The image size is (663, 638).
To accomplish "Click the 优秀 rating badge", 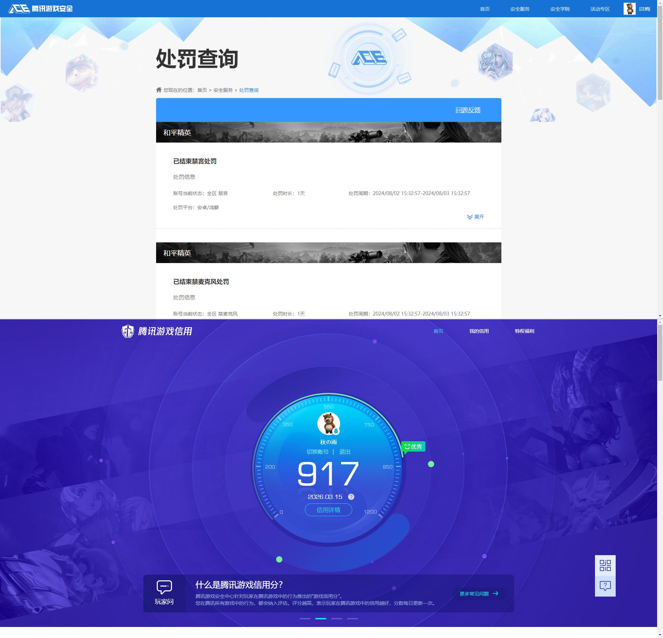I will tap(413, 446).
